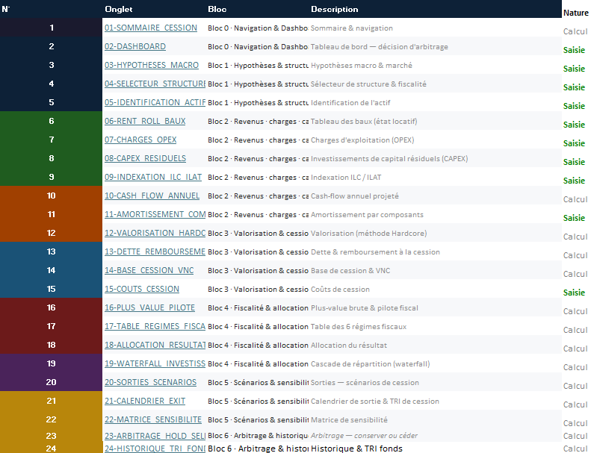Open the 23-ARBITRAGE_HOLD_SELL link
591x453 pixels.
click(155, 436)
